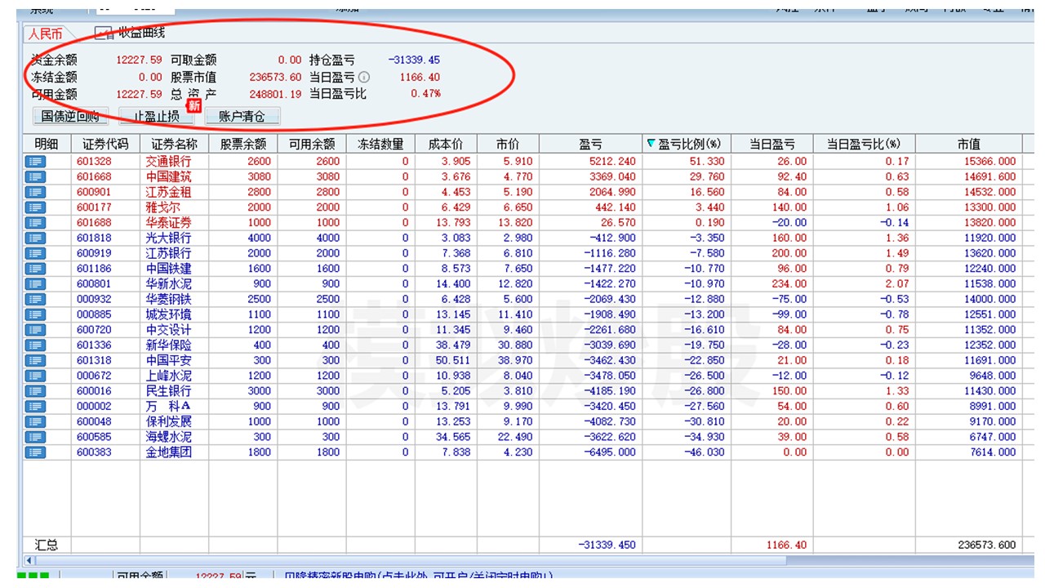Click the 收益曲线 chart icon
This screenshot has width=1045, height=588.
[103, 33]
